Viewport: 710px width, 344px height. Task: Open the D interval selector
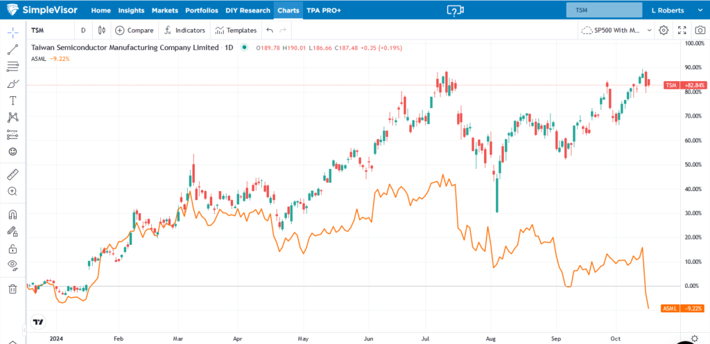tap(83, 30)
